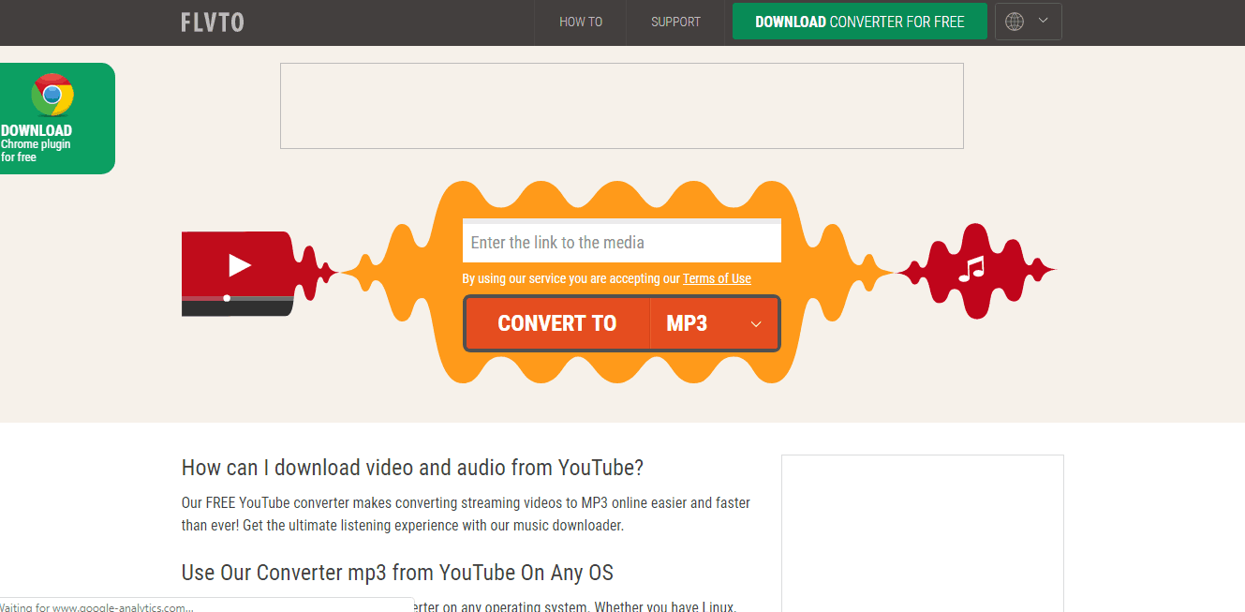Click Download Converter For Free button
1245x612 pixels.
point(859,22)
